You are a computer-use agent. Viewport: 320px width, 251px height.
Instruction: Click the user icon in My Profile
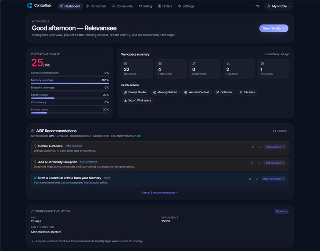coord(269,6)
